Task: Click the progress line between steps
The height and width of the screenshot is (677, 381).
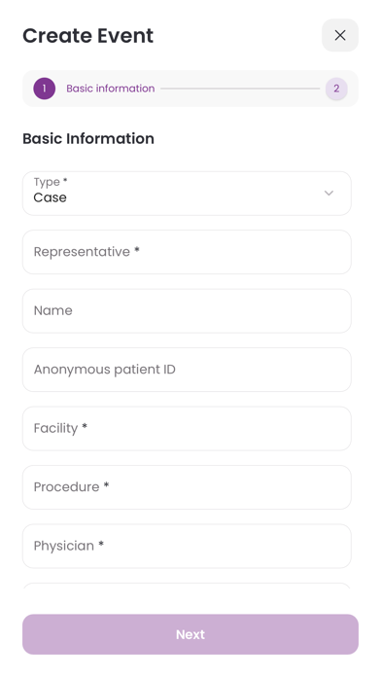Action: [x=240, y=89]
